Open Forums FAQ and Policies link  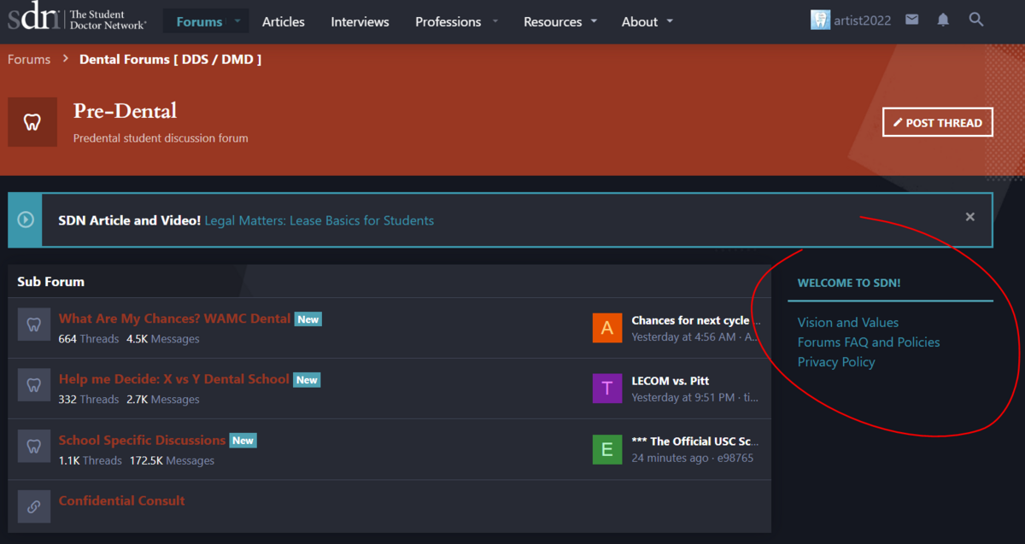868,342
